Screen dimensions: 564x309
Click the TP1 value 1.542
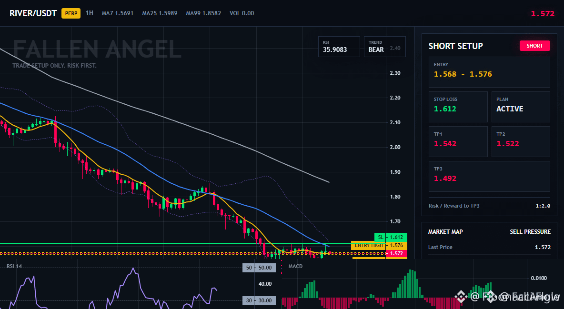coord(445,143)
